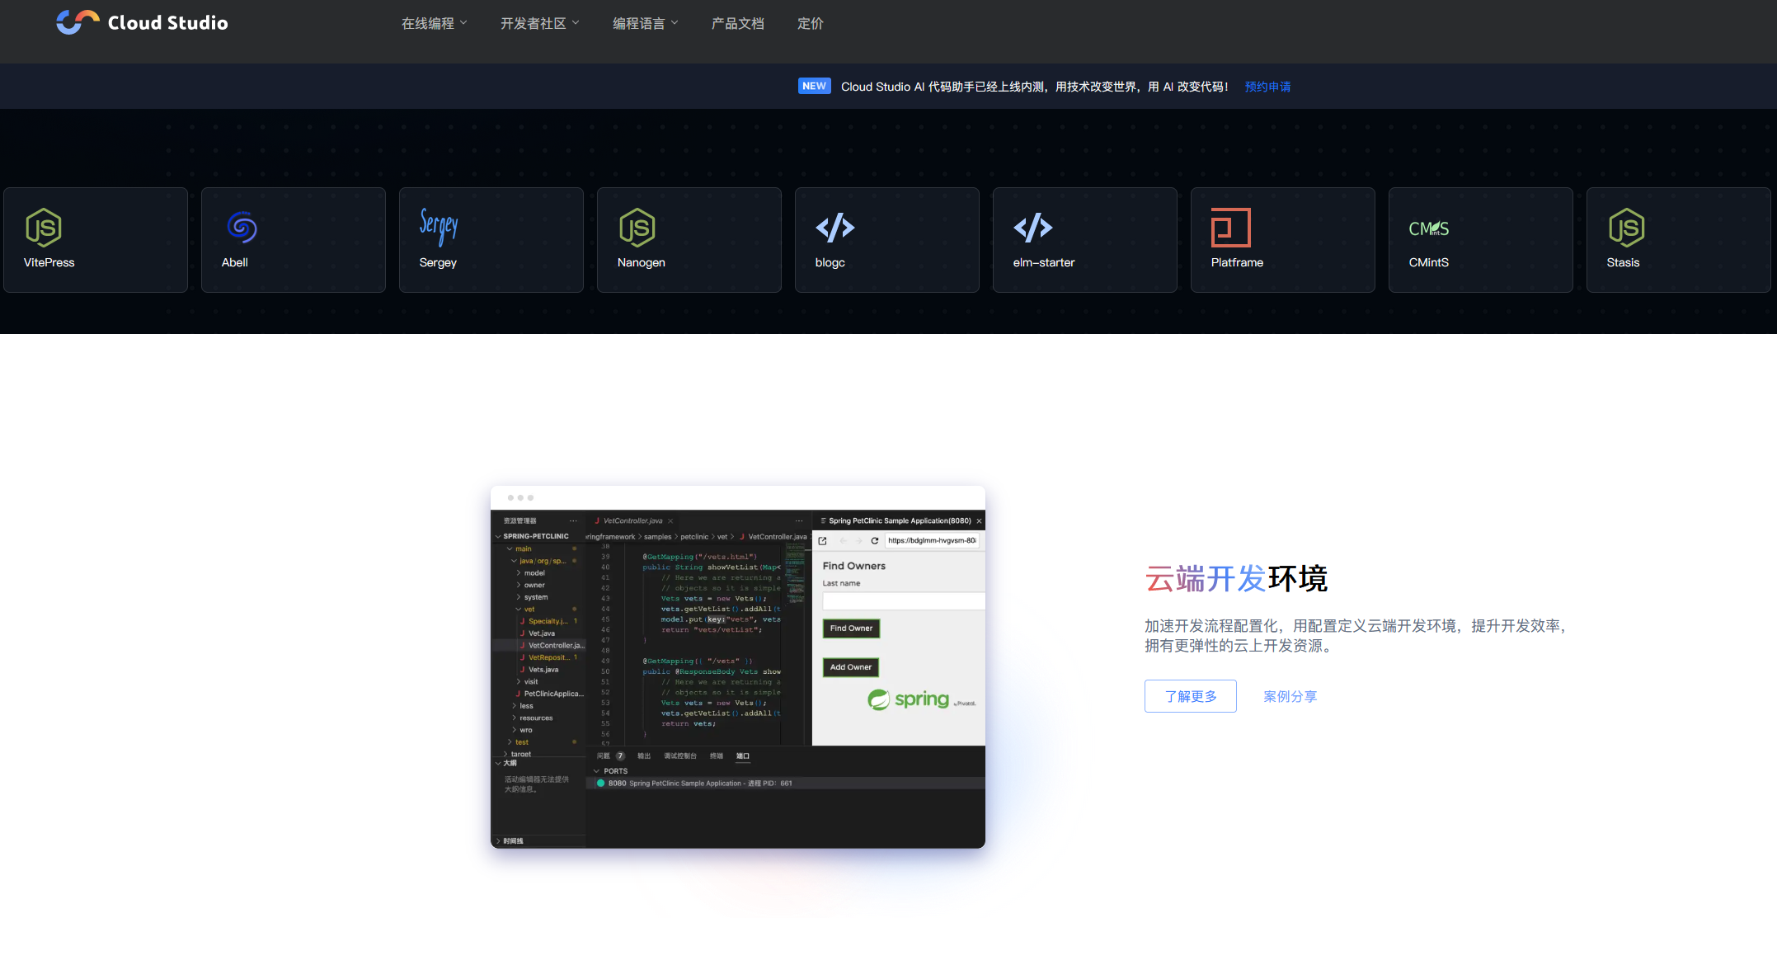This screenshot has height=965, width=1777.
Task: Open the 产品文档 menu item
Action: [x=737, y=23]
